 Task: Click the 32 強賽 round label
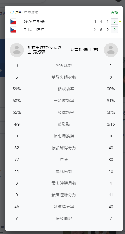16,13
